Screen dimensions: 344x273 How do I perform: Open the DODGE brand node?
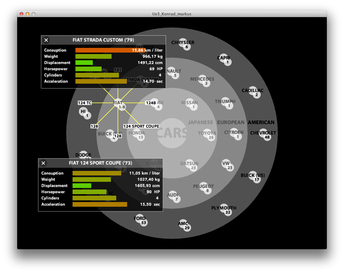[83, 155]
